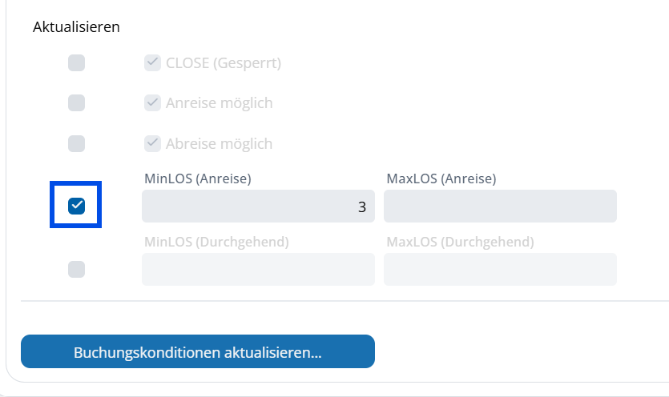Focus the empty MaxLOS (Anreise) input field
This screenshot has height=397, width=669.
click(x=500, y=207)
